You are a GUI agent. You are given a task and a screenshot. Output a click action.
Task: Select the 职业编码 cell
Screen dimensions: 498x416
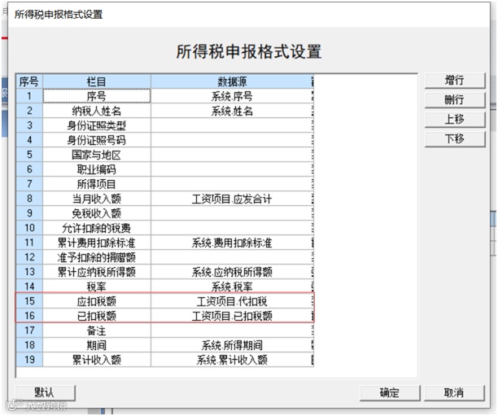pos(97,169)
